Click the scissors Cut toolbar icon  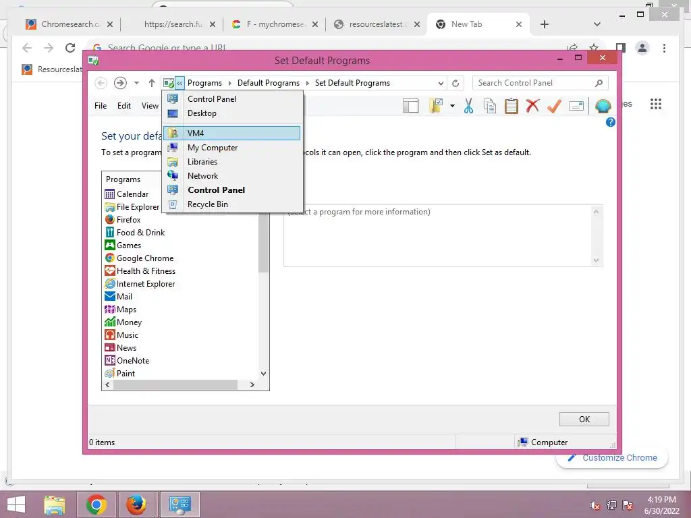click(468, 106)
